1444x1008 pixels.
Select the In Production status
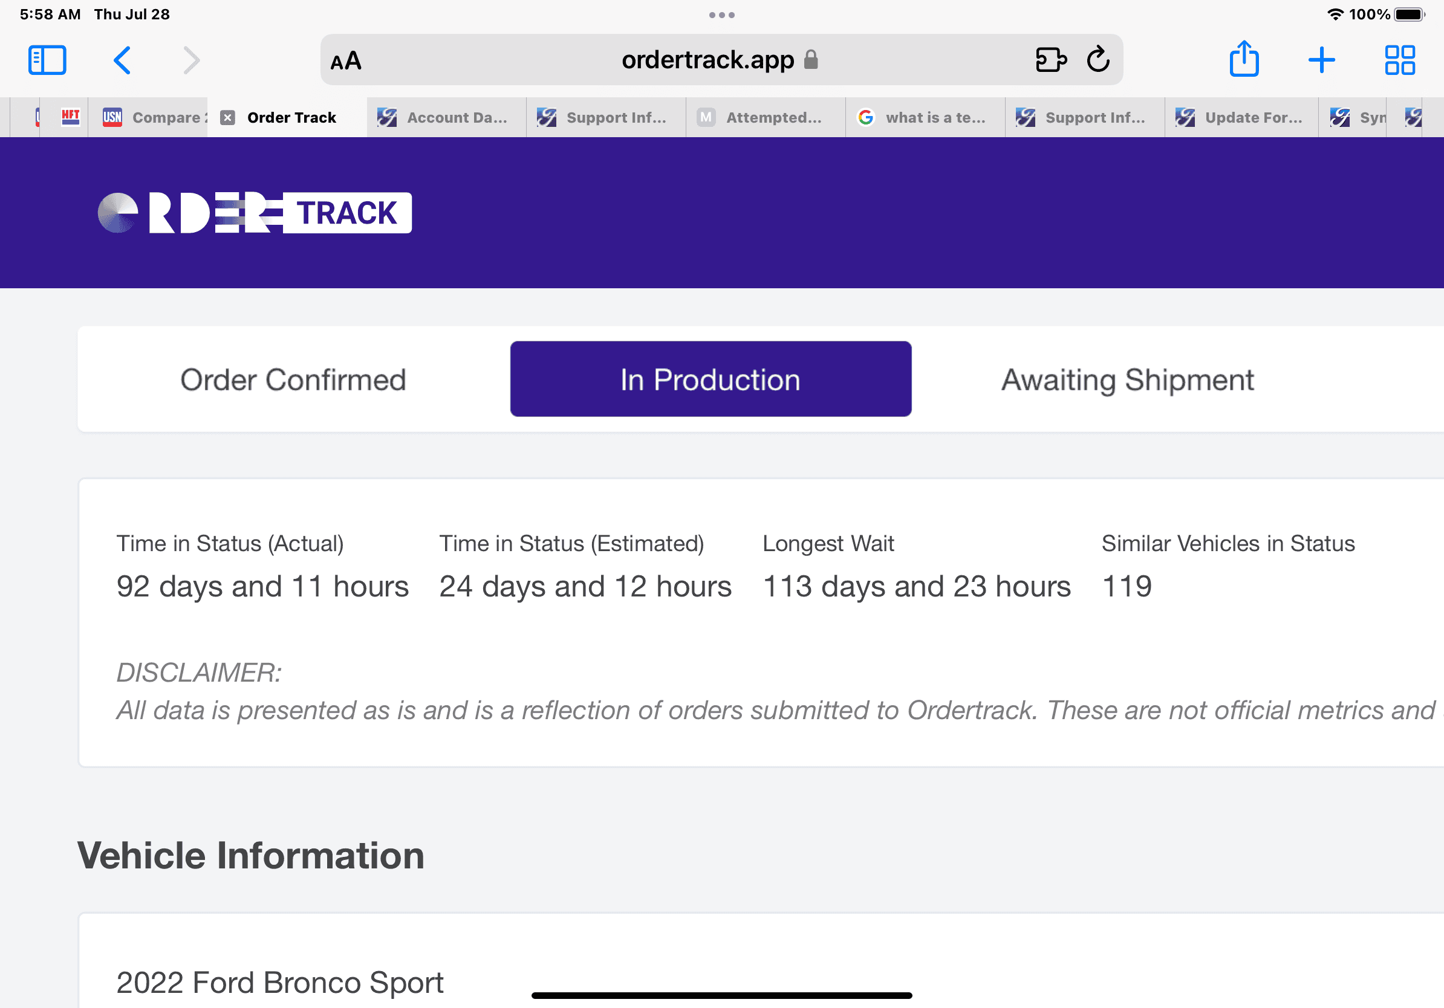pyautogui.click(x=710, y=380)
